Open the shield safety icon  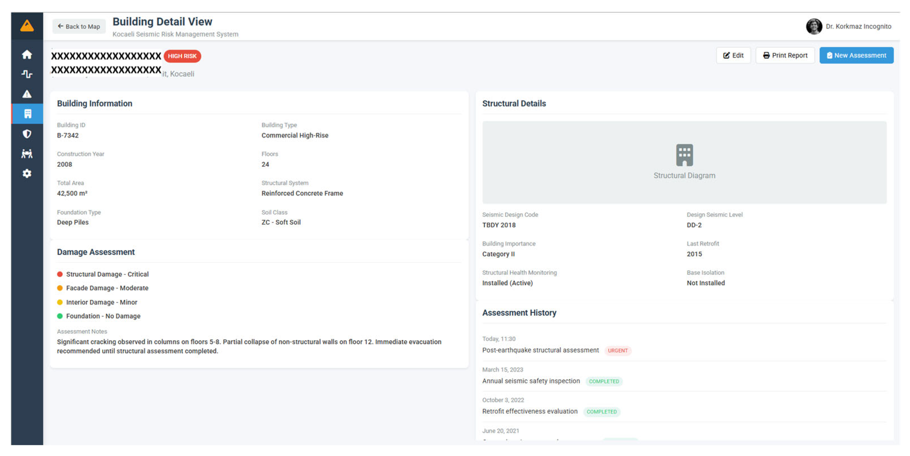coord(27,134)
